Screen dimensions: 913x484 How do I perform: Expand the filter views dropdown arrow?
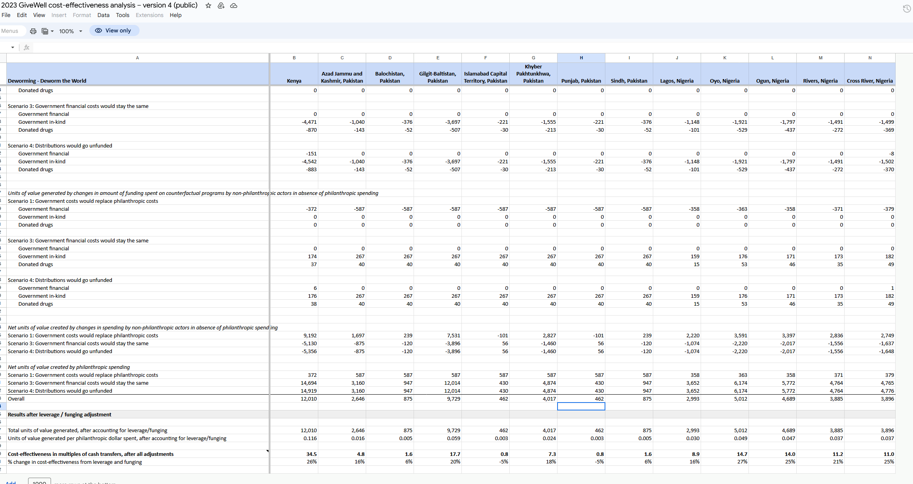52,31
